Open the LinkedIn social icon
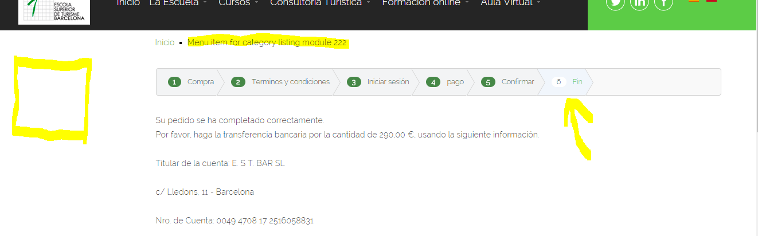 [x=639, y=3]
